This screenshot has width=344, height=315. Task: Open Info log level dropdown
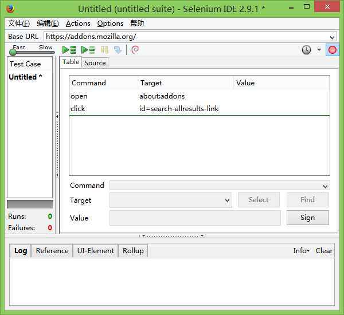tap(301, 250)
